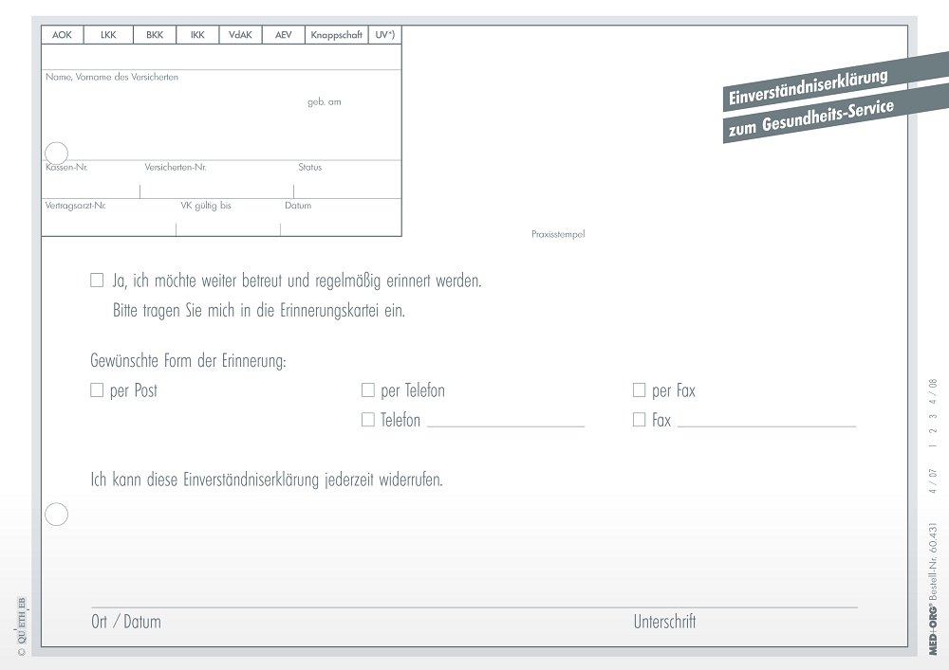This screenshot has height=670, width=949.
Task: Check the 'Fax' number checkbox
Action: click(639, 419)
